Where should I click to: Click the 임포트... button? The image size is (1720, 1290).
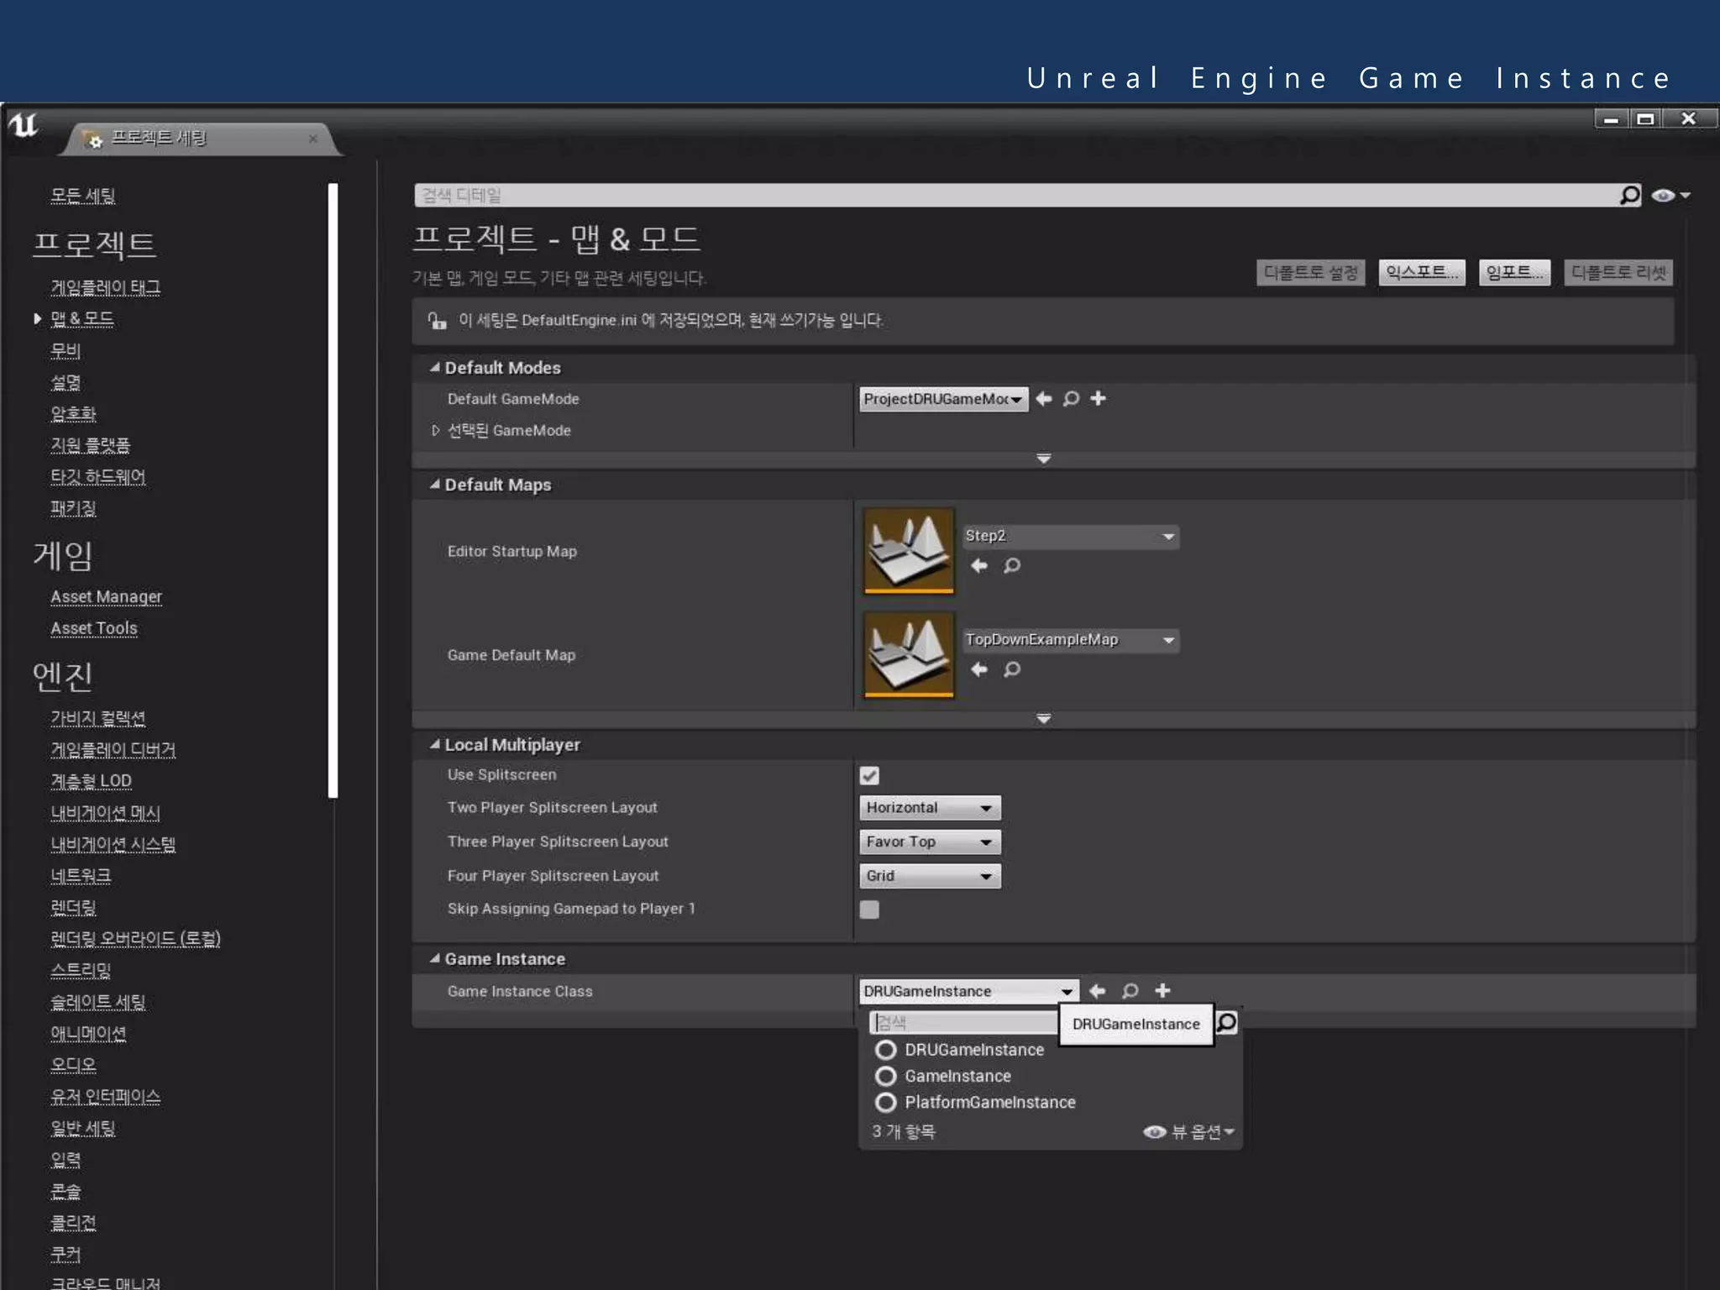pos(1514,272)
